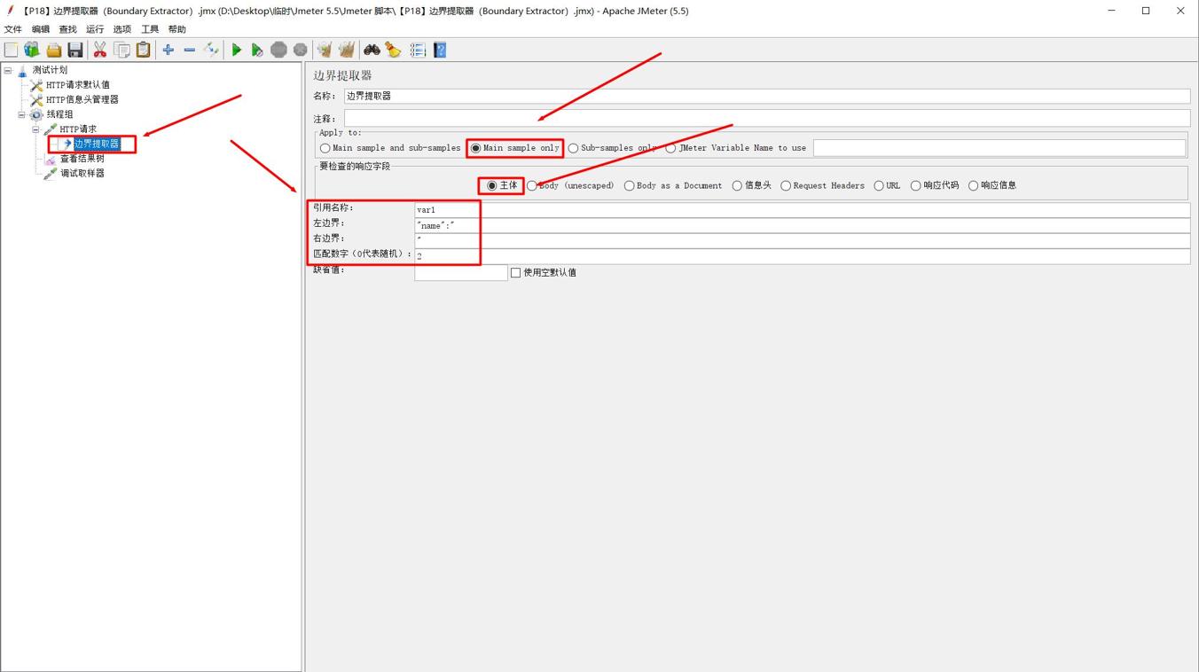Viewport: 1199px width, 672px height.
Task: Open the 选项 menu
Action: [x=122, y=29]
